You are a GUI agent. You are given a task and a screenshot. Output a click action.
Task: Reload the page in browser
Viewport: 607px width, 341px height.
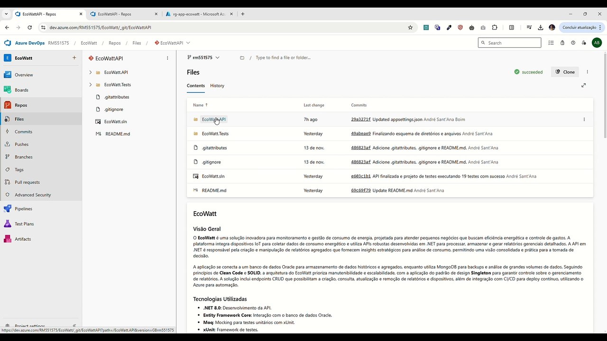tap(29, 27)
